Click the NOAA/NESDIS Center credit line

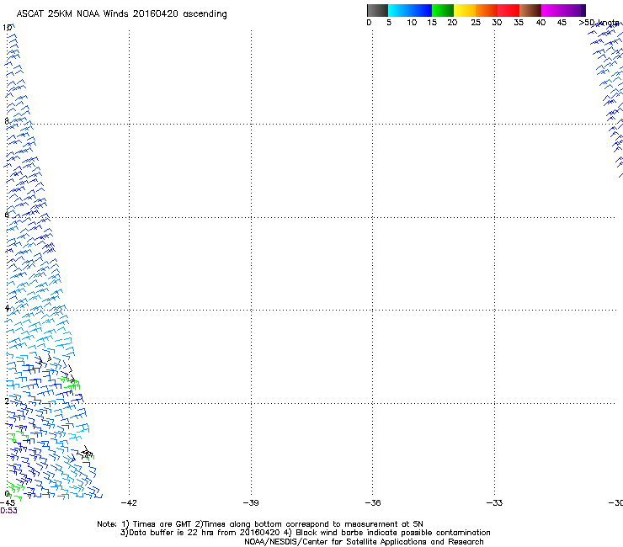[x=364, y=542]
